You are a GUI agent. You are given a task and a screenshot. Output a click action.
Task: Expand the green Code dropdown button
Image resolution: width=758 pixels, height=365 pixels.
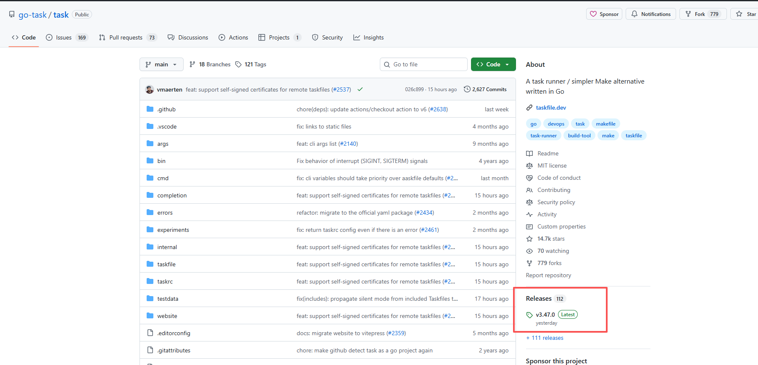pos(493,64)
